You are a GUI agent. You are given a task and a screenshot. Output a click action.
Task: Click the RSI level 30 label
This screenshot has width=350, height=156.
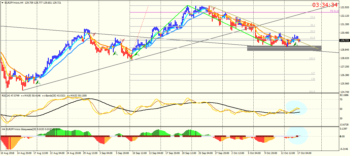341,118
